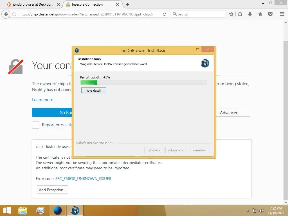This screenshot has width=288, height=216.
Task: Click the Wys detail button in installer
Action: pos(93,90)
